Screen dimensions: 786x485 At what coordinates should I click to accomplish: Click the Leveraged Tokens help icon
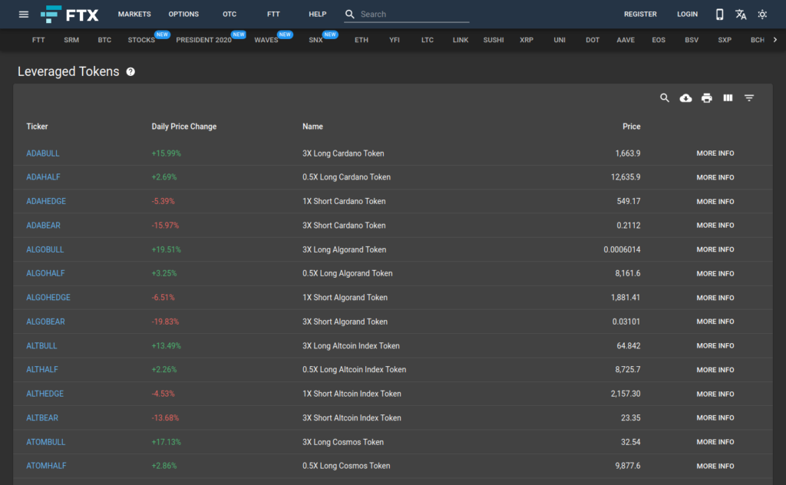coord(130,71)
